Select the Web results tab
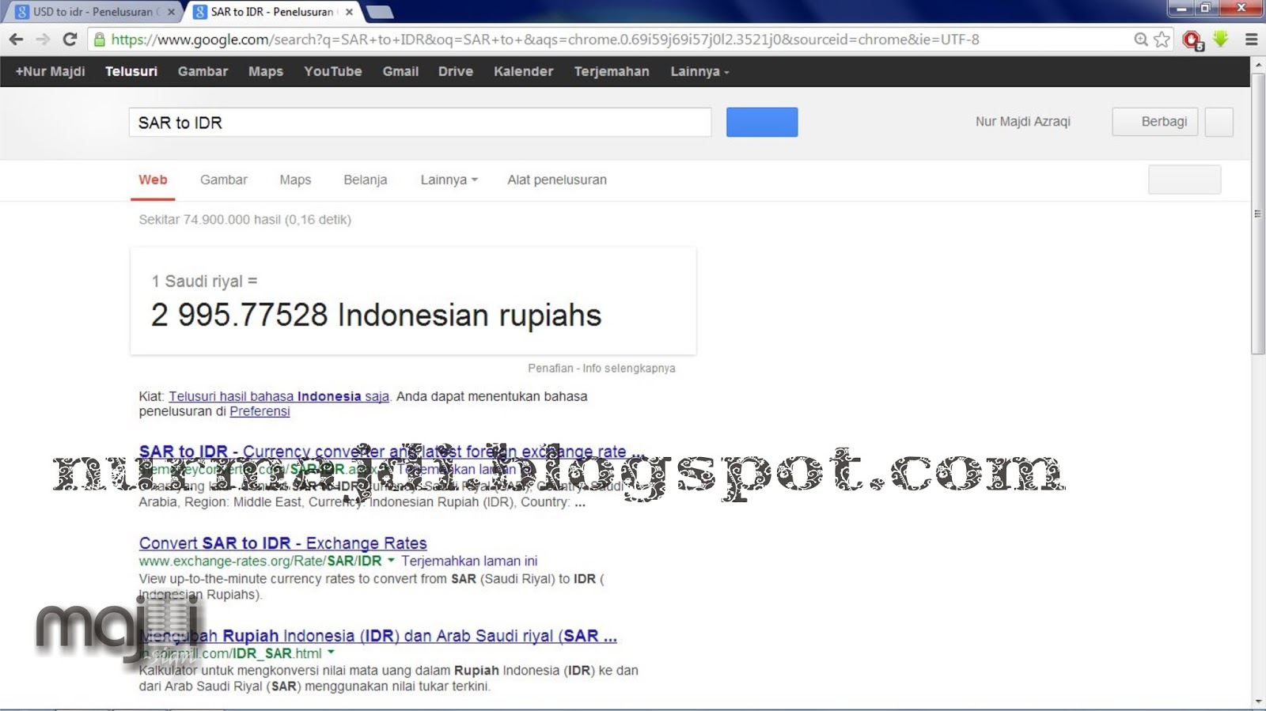Screen dimensions: 1266x711 [153, 180]
